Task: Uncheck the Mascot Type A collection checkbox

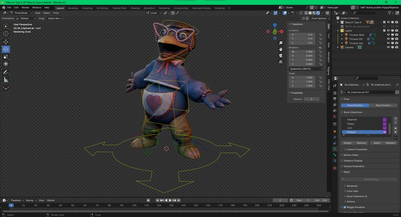Action: (384, 22)
